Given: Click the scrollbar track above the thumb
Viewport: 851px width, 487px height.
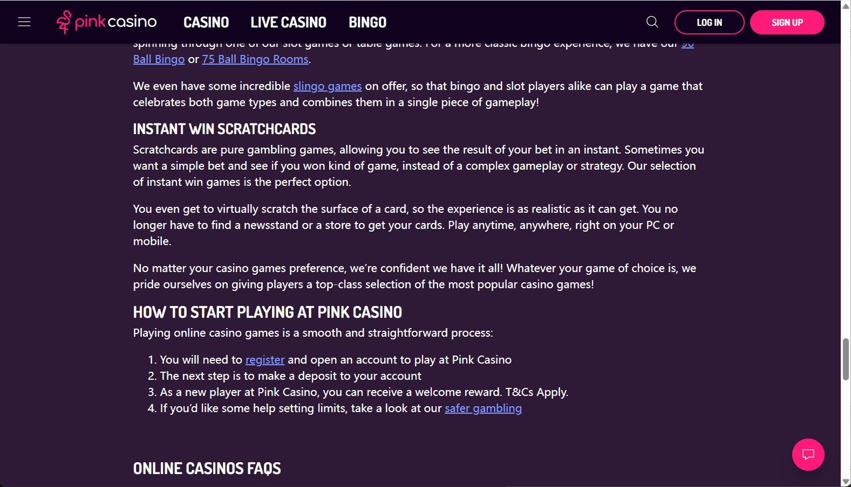Looking at the screenshot, I should [846, 172].
